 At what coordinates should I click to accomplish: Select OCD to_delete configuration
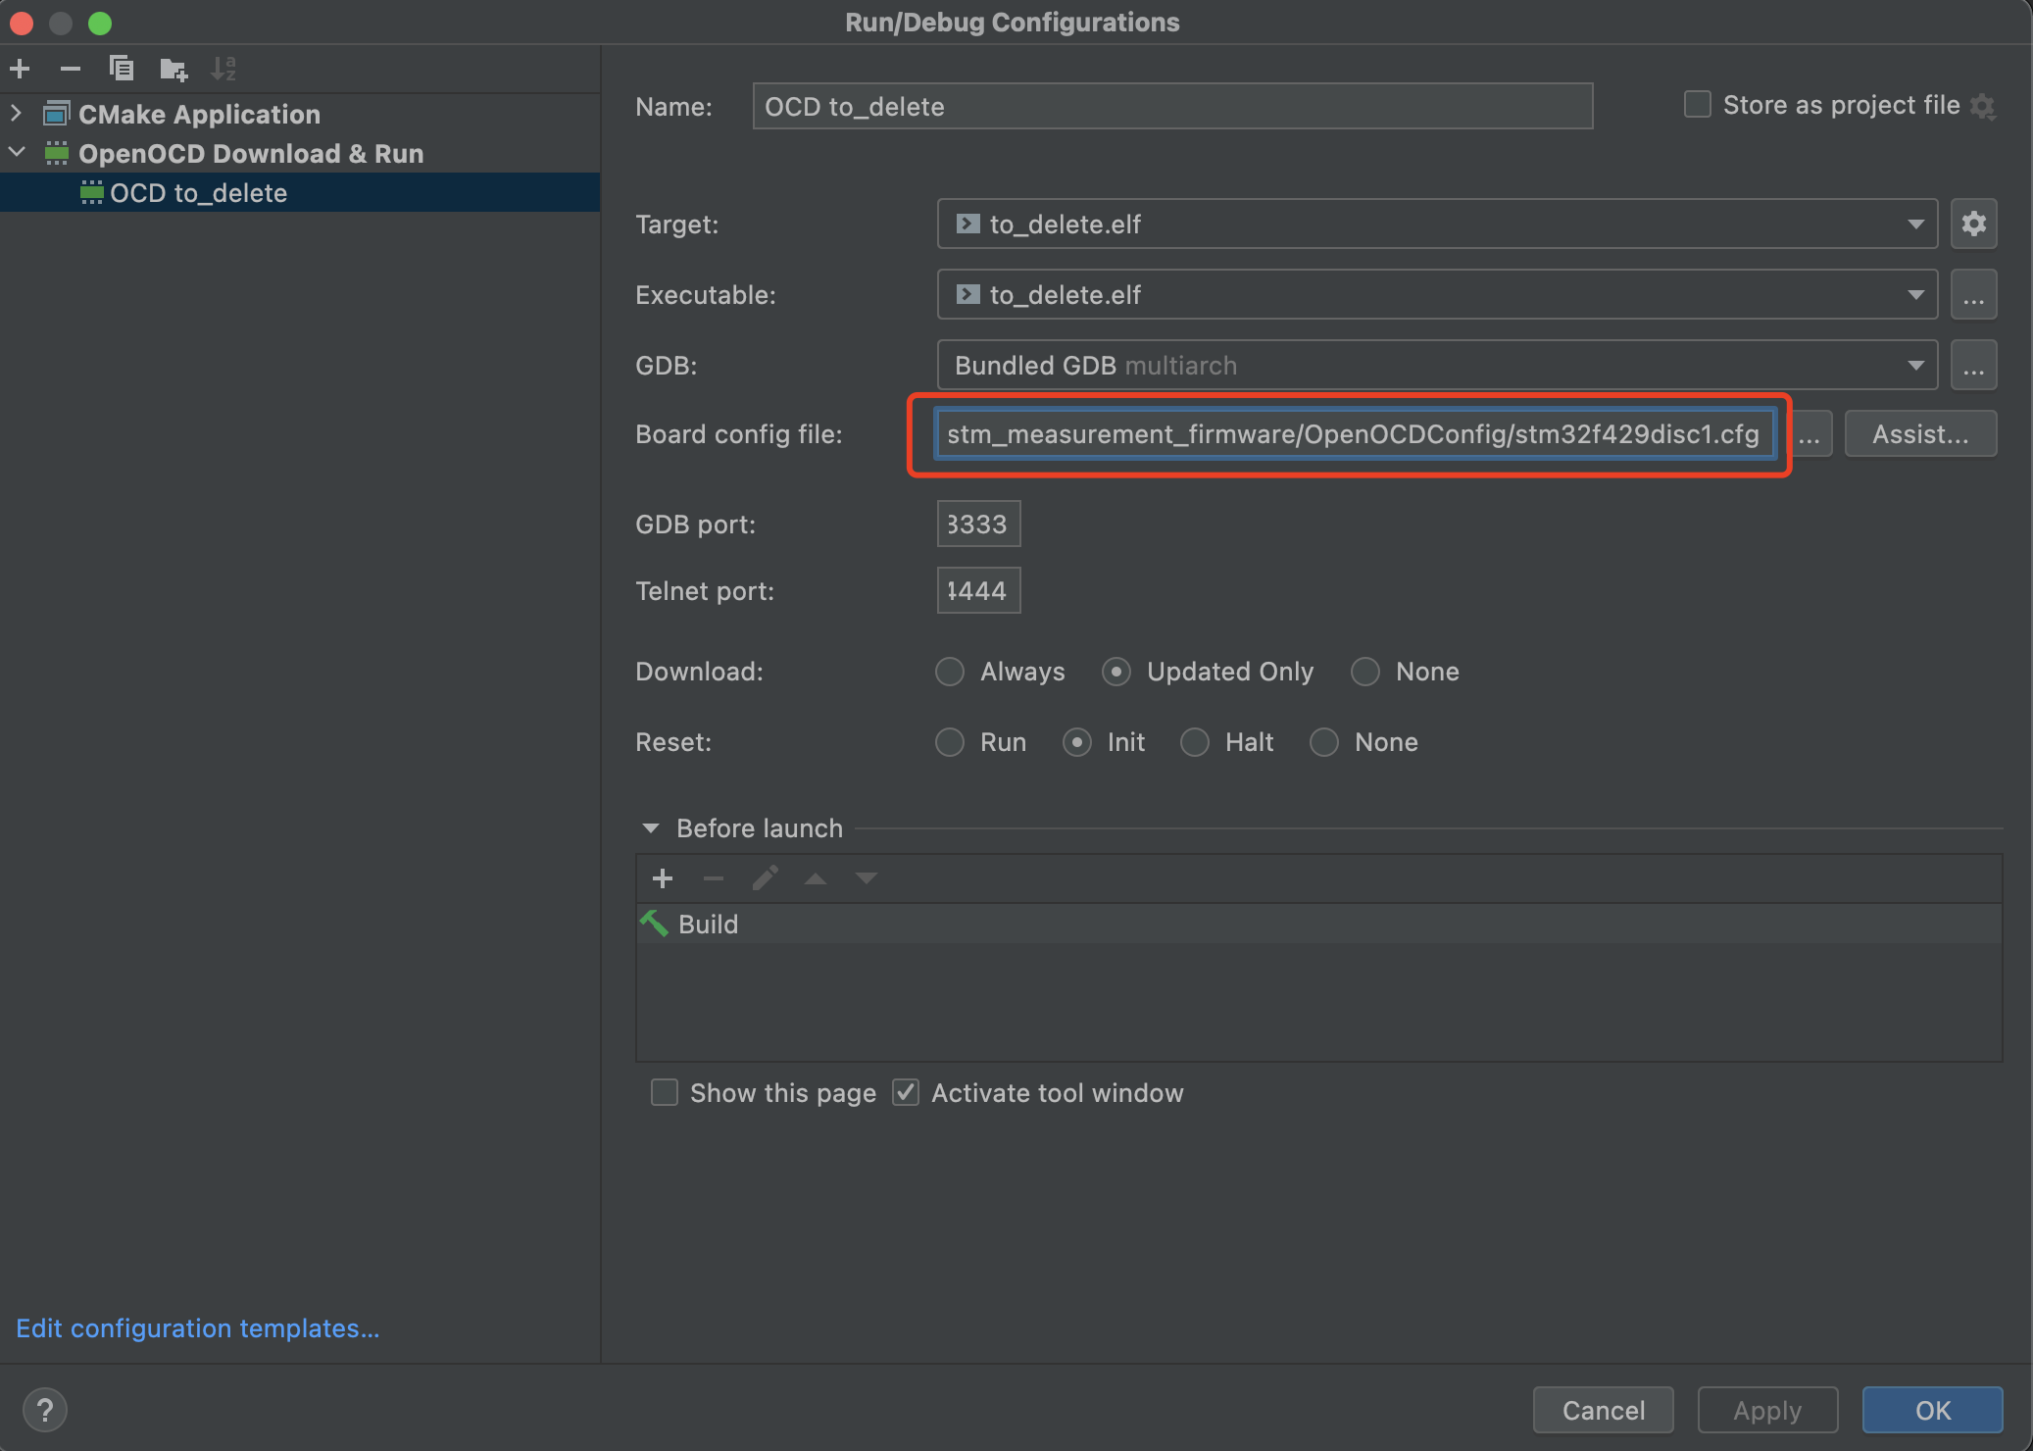[x=198, y=193]
